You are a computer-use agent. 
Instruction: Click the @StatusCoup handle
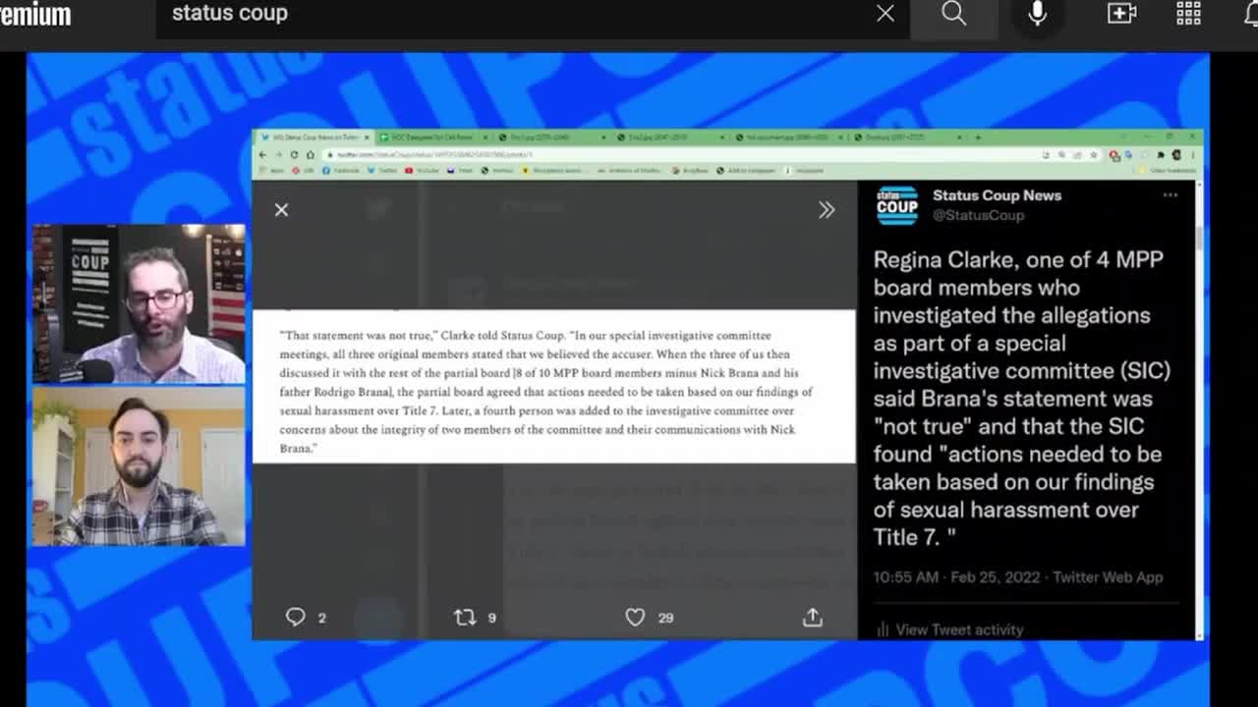click(978, 215)
